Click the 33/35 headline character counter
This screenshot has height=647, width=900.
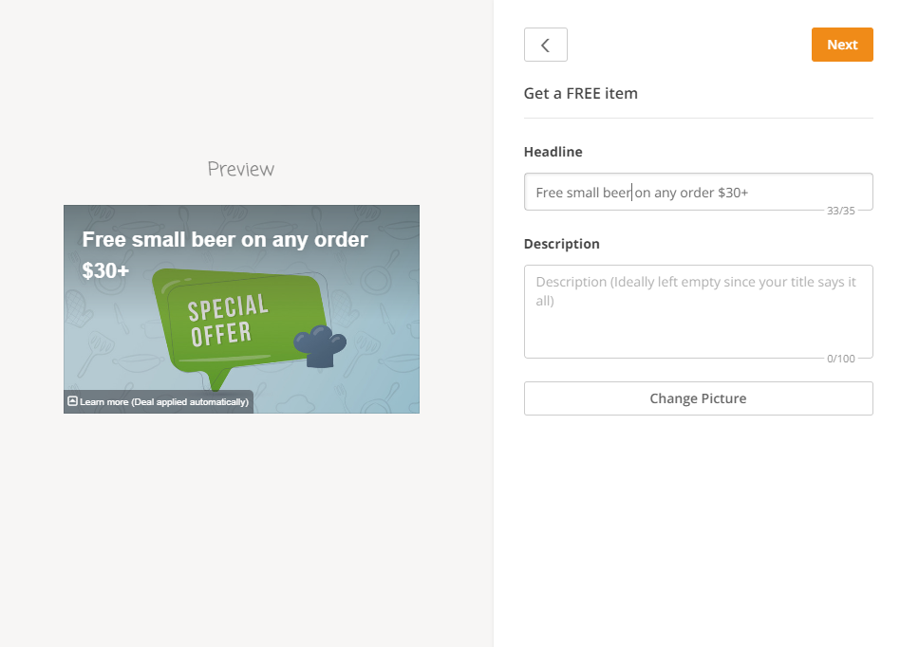tap(840, 211)
